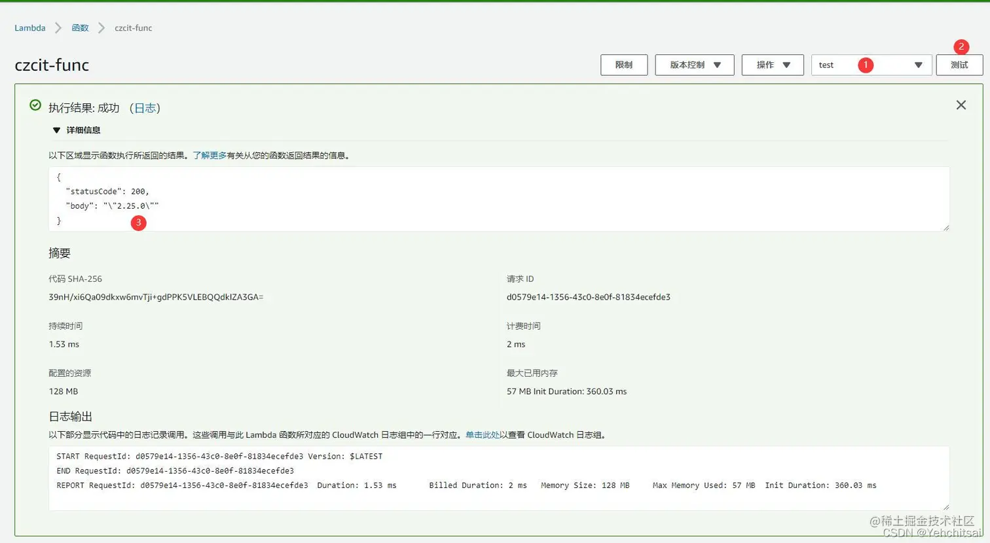990x543 pixels.
Task: Open the 版本控制 dropdown
Action: tap(694, 65)
